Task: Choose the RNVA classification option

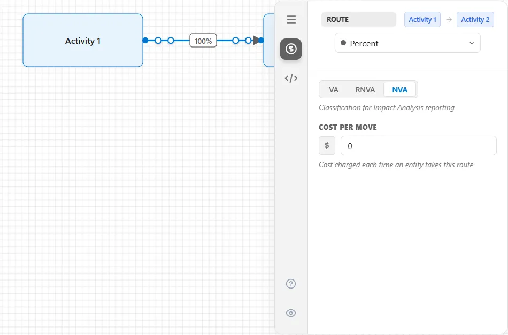Action: pos(365,90)
